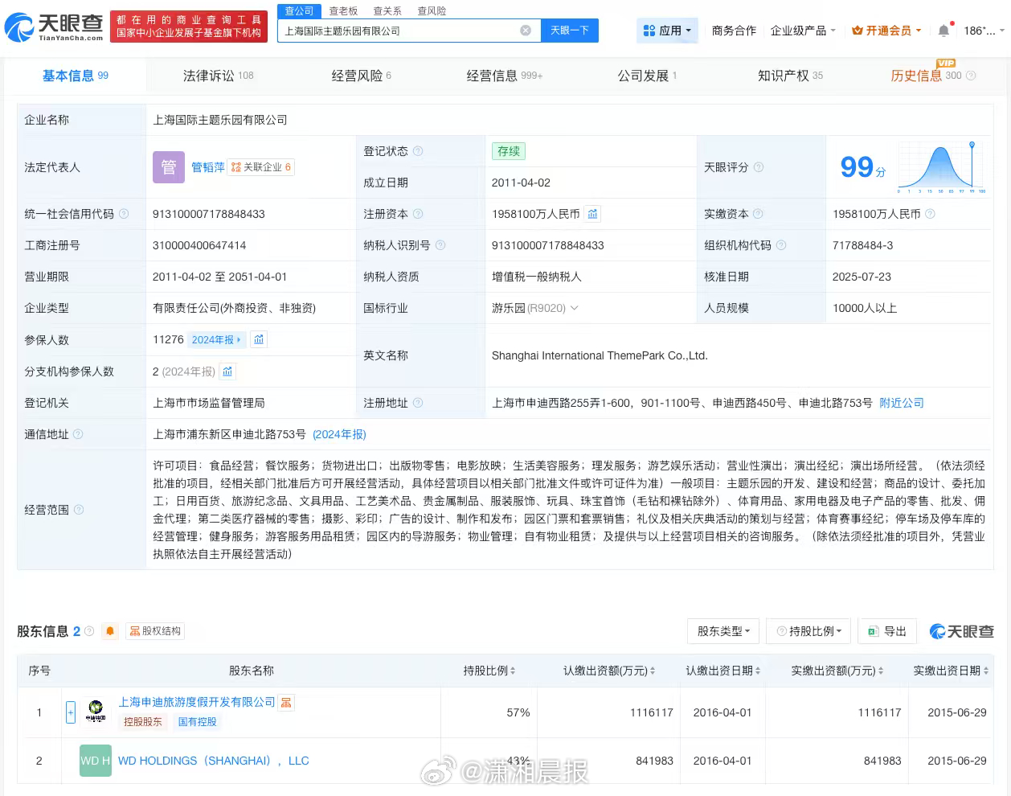Select the 查公司 search tab
Viewport: 1011px width, 796px height.
tap(299, 10)
